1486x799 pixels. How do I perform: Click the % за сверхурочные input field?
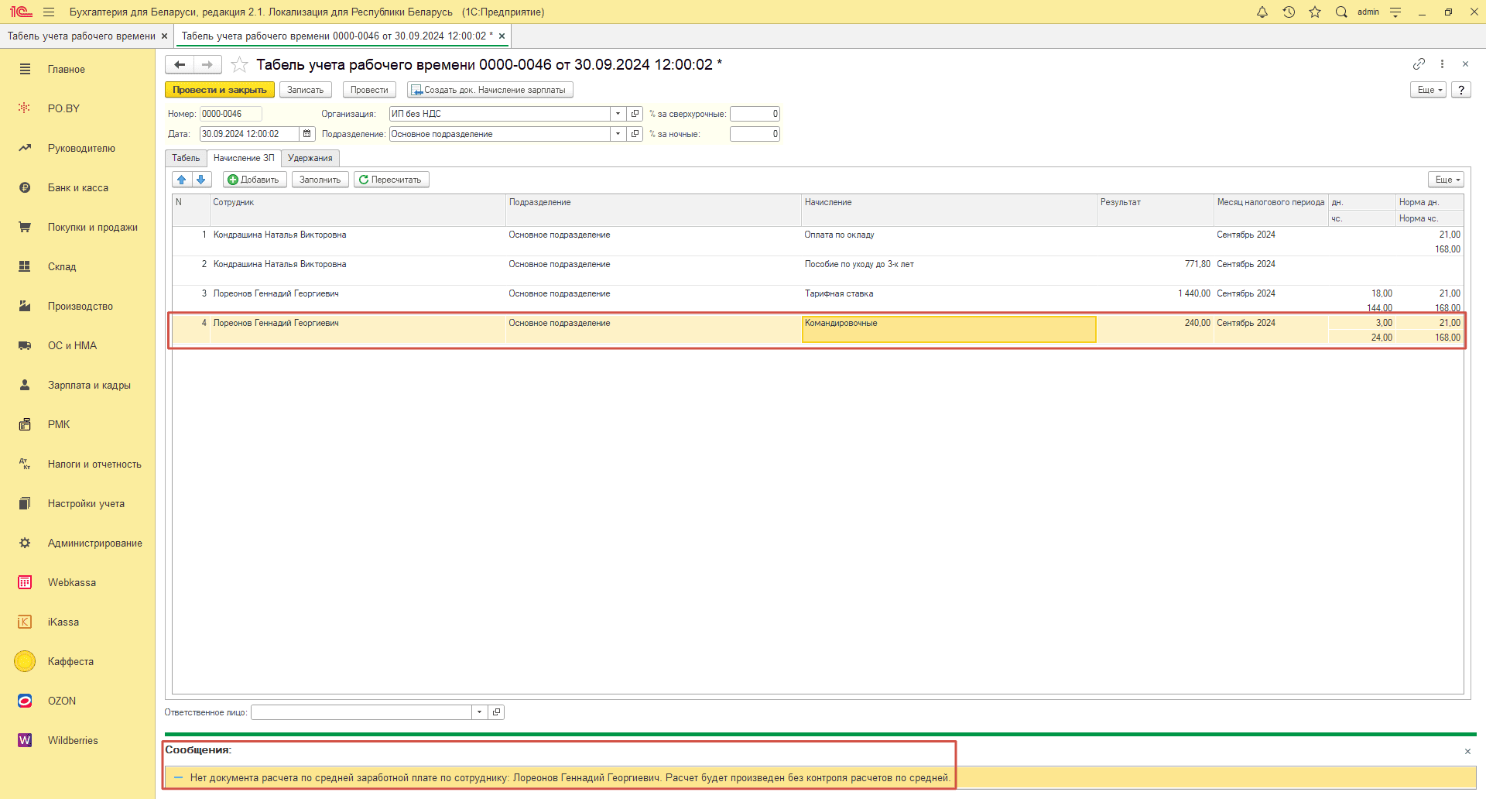[x=755, y=114]
